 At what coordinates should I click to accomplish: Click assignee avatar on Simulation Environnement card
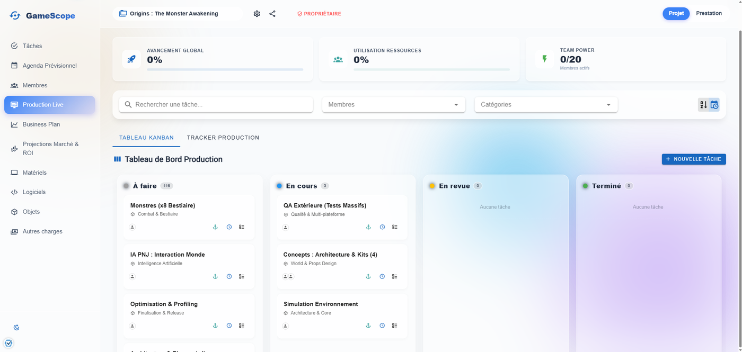(x=286, y=326)
